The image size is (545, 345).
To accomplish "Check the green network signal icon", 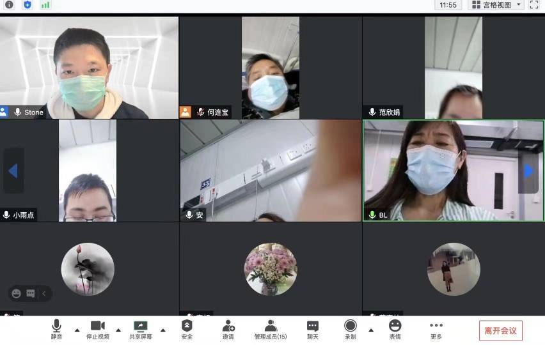I will click(x=45, y=5).
